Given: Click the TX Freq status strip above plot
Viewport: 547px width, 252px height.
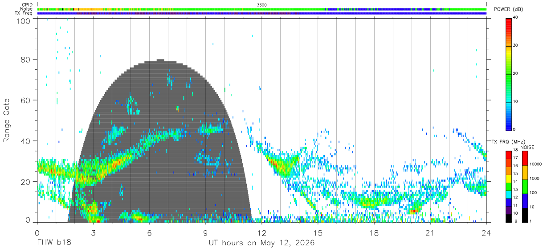Looking at the screenshot, I should pos(262,13).
